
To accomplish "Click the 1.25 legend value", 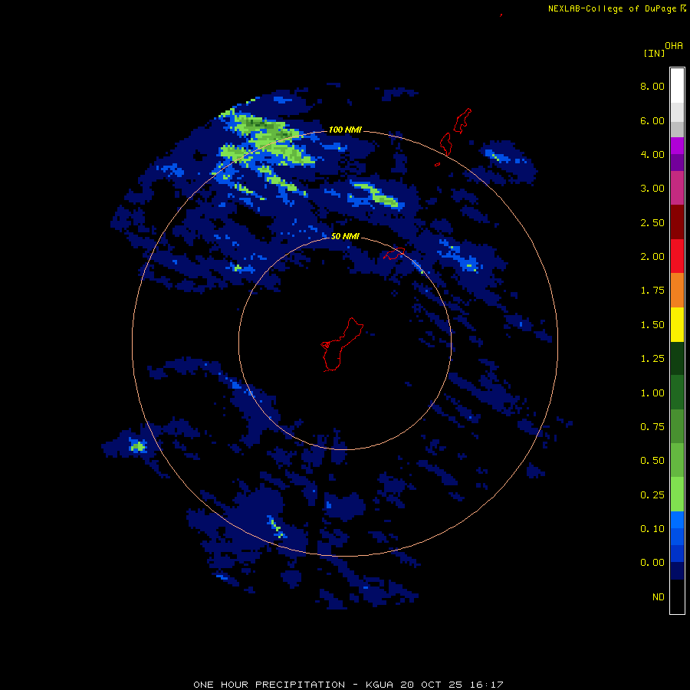I will point(652,359).
